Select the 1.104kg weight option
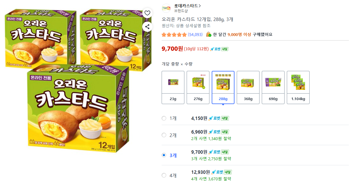Screen dimensions: 350x188 point(298,87)
